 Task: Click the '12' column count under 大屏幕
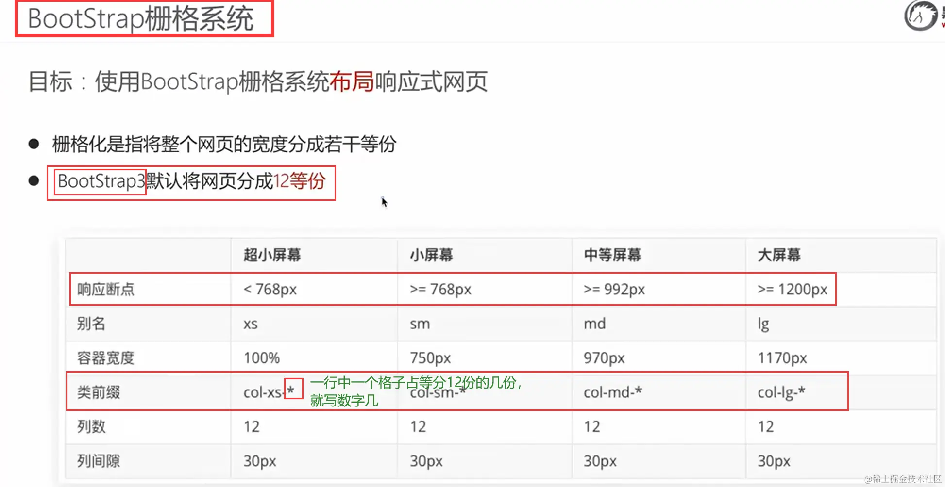click(x=766, y=427)
